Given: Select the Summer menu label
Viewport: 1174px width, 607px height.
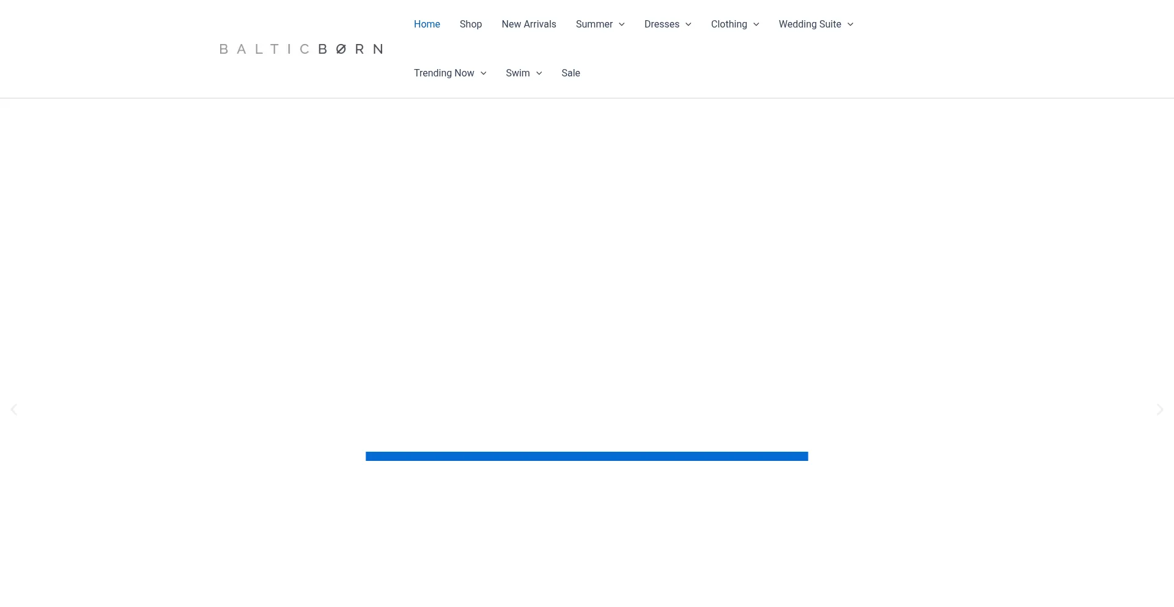Looking at the screenshot, I should coord(594,24).
